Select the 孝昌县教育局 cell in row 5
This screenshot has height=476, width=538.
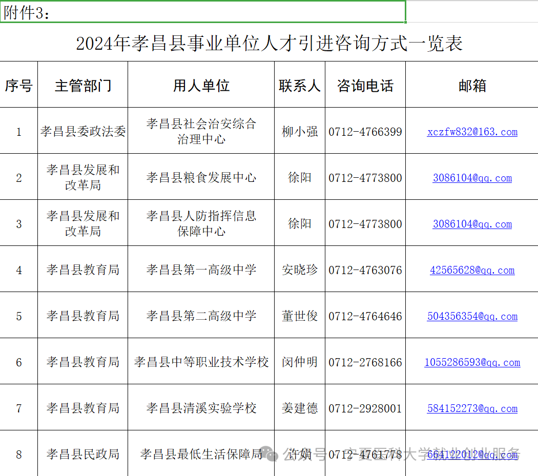click(82, 315)
